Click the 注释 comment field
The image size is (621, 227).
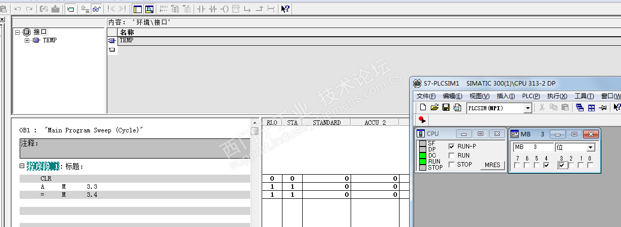pos(135,148)
